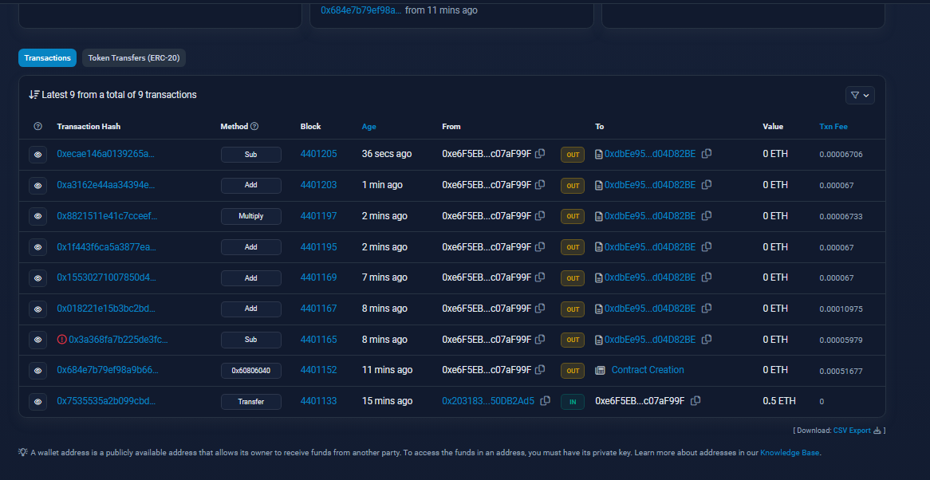This screenshot has height=480, width=930.
Task: Preview transaction 0xa3162e44aa34394e with eye icon
Action: [38, 186]
